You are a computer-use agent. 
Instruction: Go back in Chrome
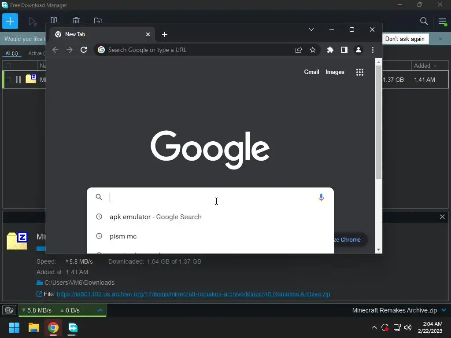[x=55, y=50]
